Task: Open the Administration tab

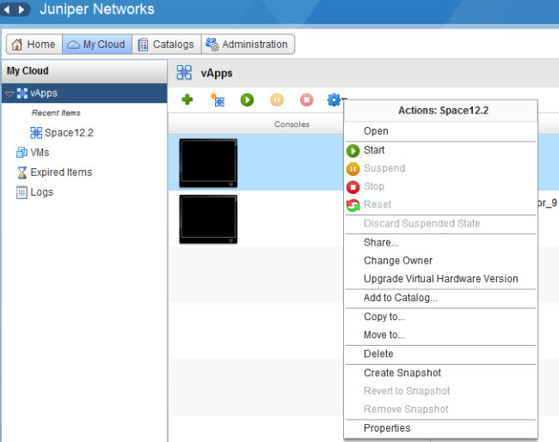Action: (248, 44)
